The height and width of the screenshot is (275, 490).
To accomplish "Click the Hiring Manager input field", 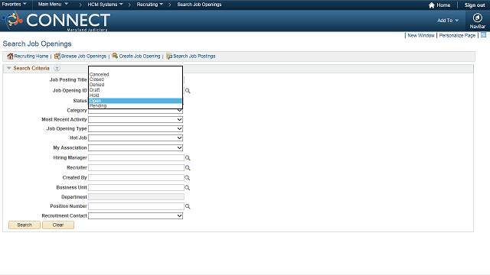I will (136, 158).
